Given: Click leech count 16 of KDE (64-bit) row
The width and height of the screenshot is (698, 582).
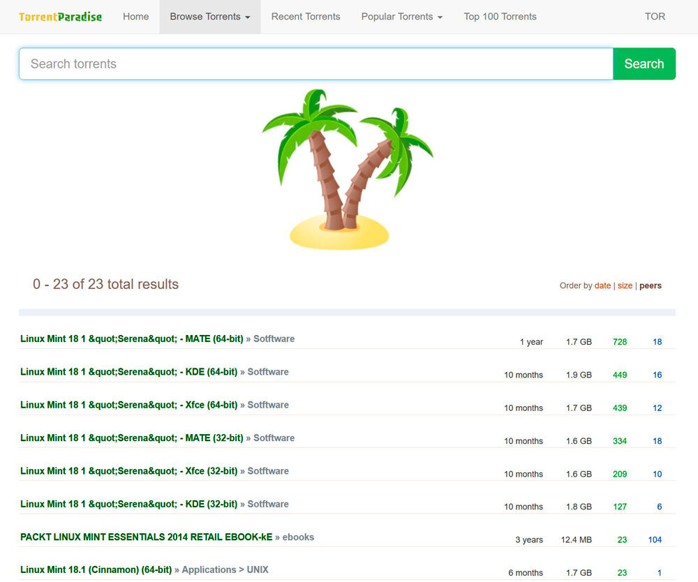Looking at the screenshot, I should (x=658, y=375).
